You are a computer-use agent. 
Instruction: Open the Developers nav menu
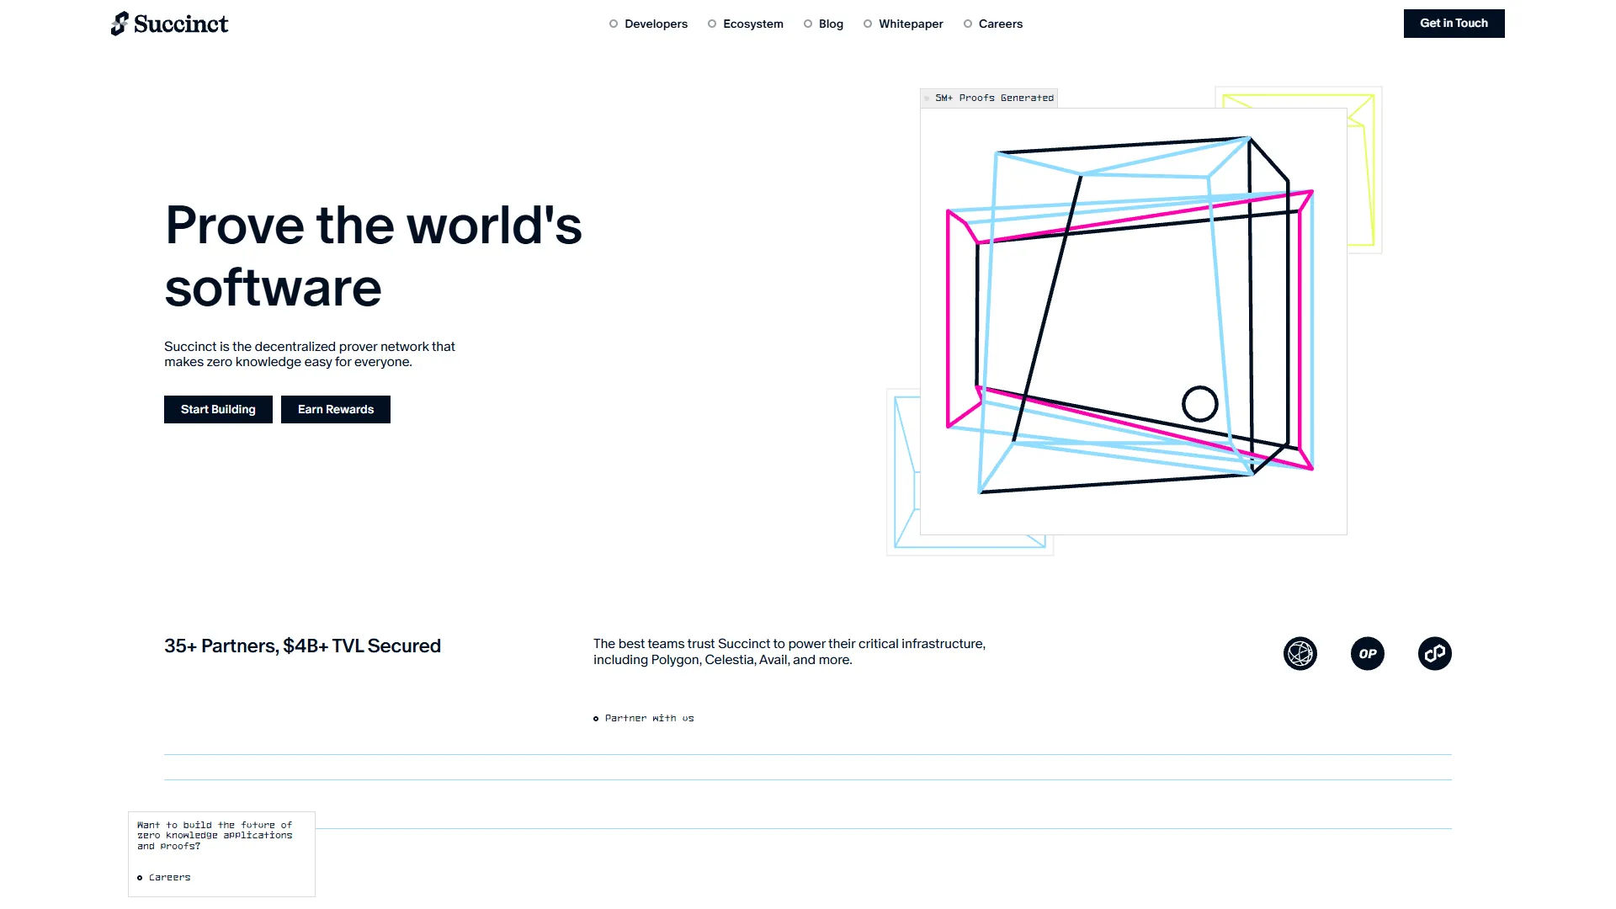coord(656,24)
